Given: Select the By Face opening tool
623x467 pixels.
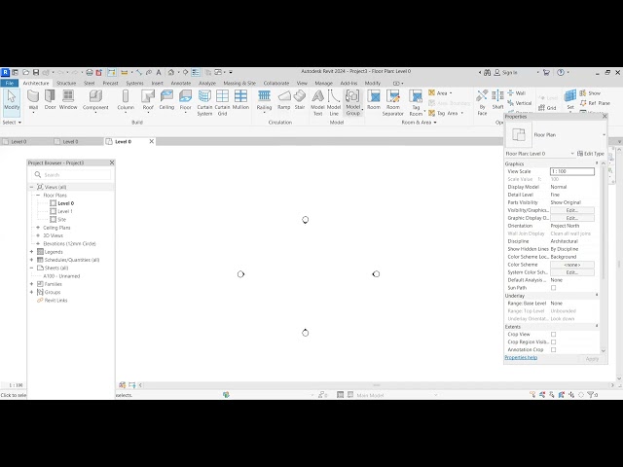Looking at the screenshot, I should click(482, 102).
